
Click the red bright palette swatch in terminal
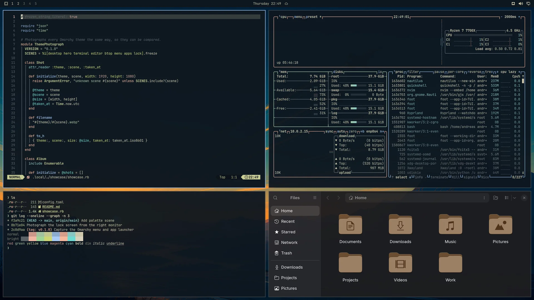32,239
